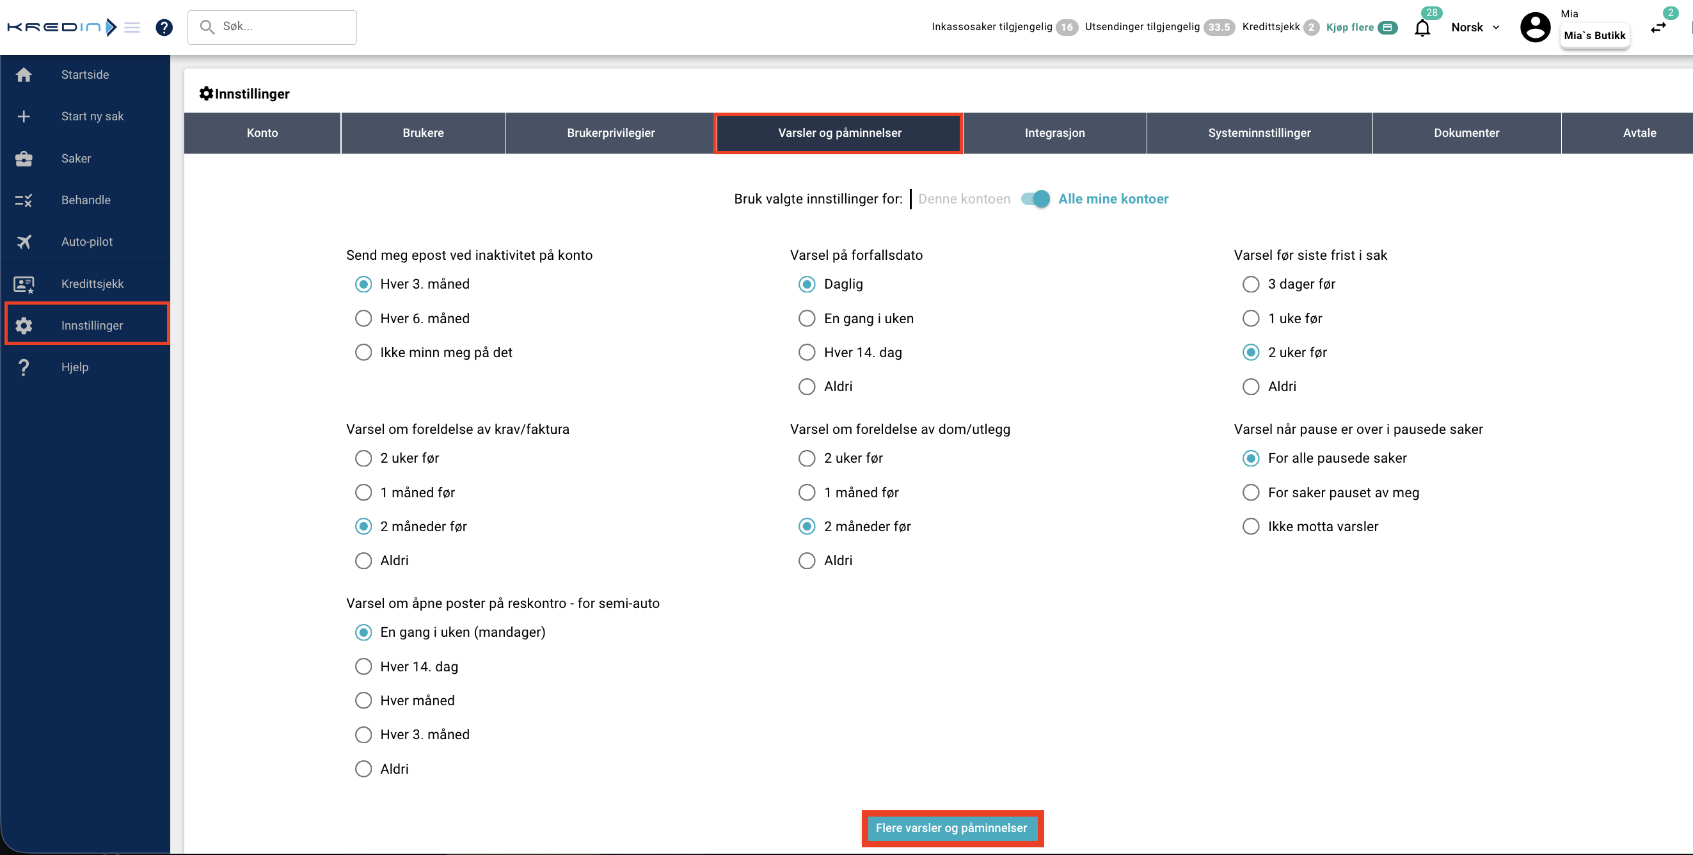Toggle Denne kontoen / Alle mine kontoer switch
1693x855 pixels.
coord(1036,199)
